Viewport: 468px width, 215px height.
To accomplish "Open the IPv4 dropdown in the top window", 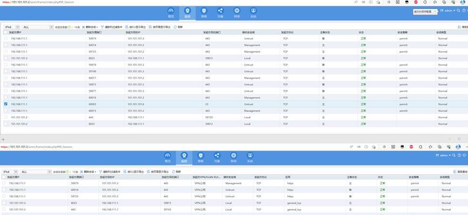I will pos(12,27).
